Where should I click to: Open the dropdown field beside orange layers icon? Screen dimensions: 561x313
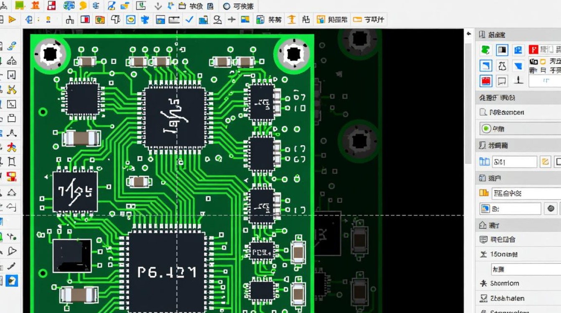[526, 193]
